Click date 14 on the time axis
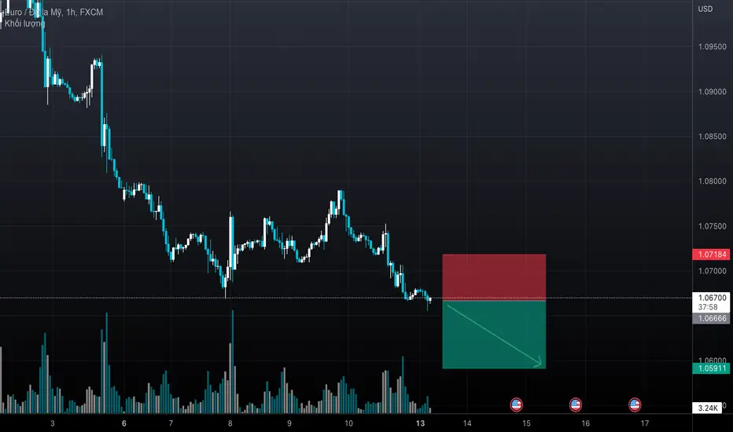Viewport: 733px width, 432px height. (467, 423)
